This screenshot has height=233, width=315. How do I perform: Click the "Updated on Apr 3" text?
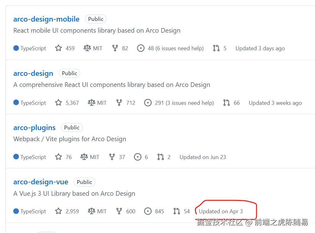point(221,211)
